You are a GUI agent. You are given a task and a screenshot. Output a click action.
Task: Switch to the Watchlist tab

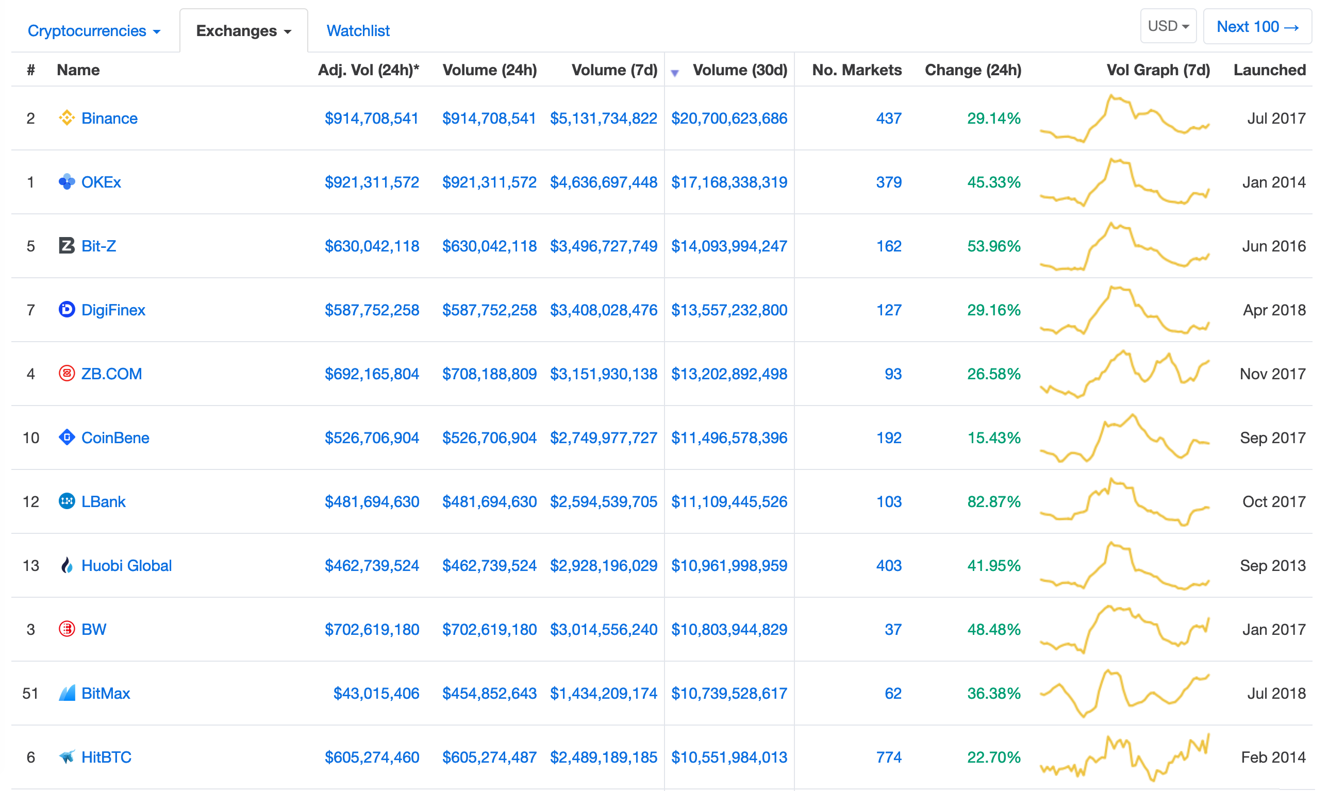(x=358, y=31)
